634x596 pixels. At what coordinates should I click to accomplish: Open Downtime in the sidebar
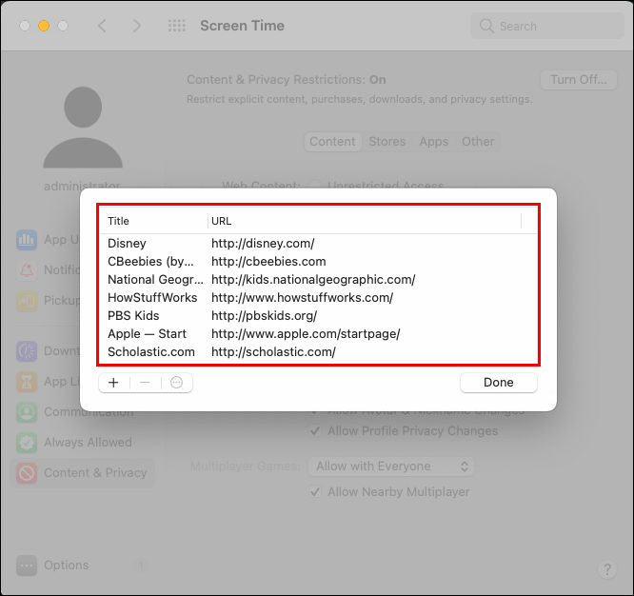click(x=48, y=351)
